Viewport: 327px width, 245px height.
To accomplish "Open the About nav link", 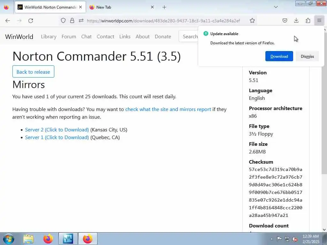I will pyautogui.click(x=143, y=37).
